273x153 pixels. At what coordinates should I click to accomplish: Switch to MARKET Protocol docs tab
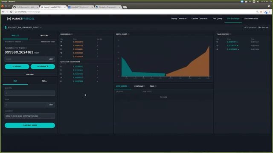tap(81, 7)
